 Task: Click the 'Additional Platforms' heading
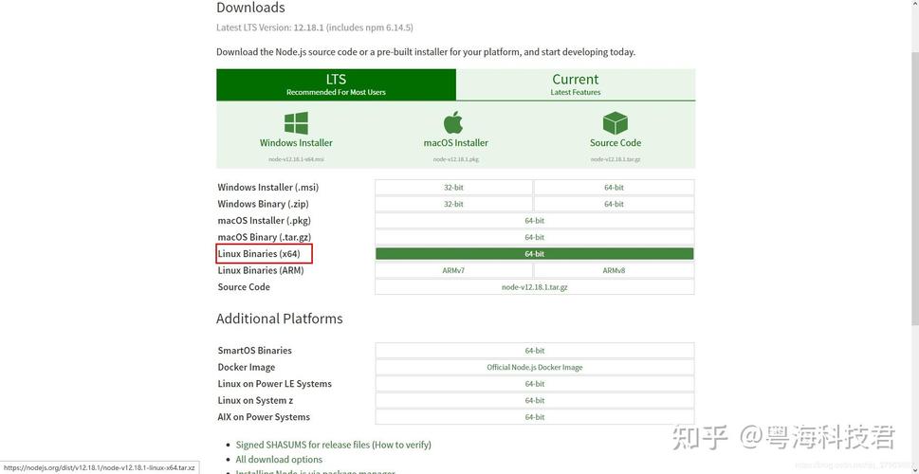tap(280, 319)
